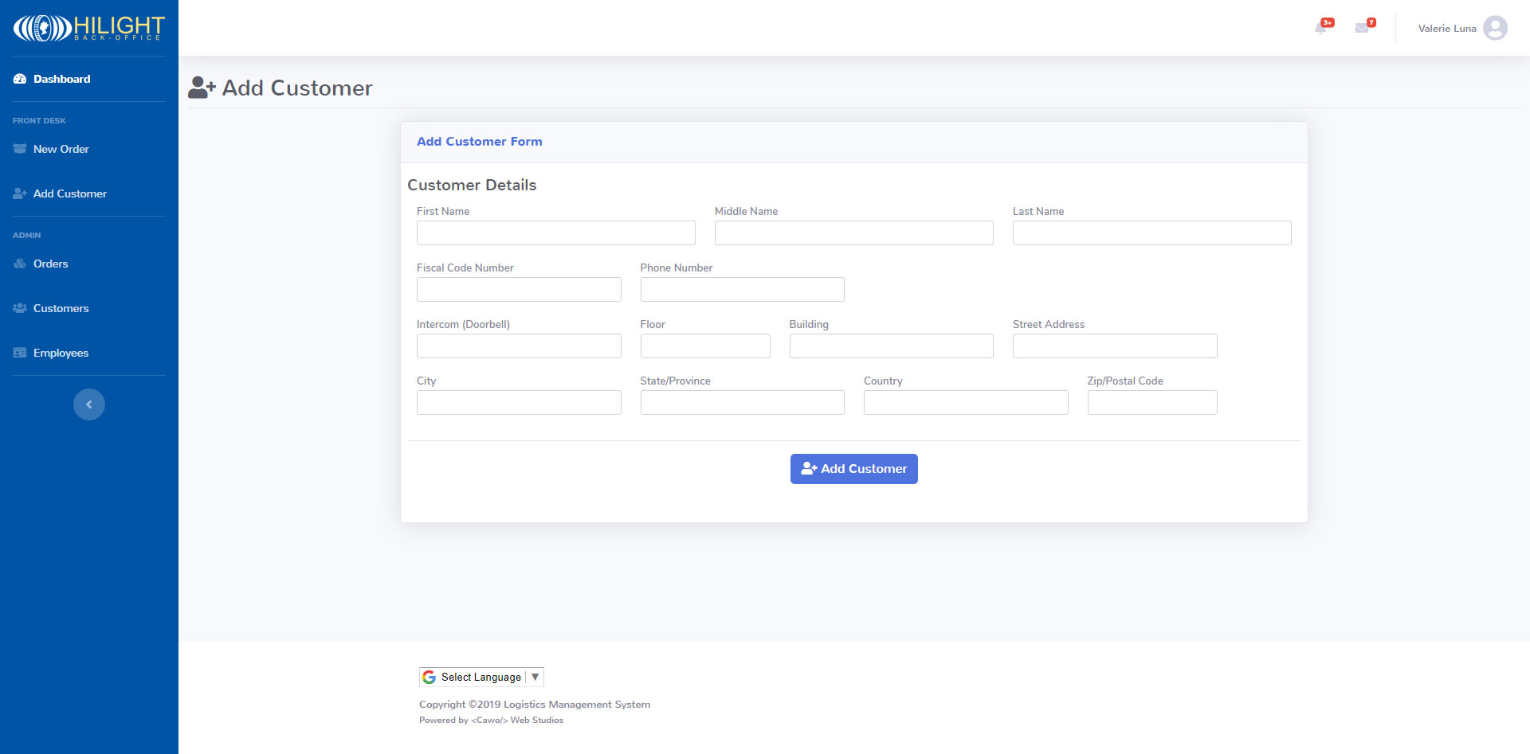Screen dimensions: 1530x754
Task: Collapse the sidebar with the chevron button
Action: tap(89, 404)
